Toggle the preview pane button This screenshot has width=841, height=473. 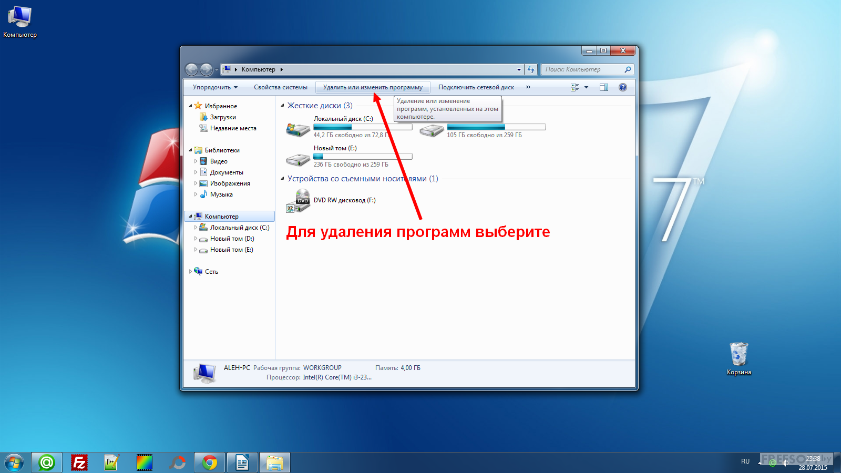(x=604, y=87)
